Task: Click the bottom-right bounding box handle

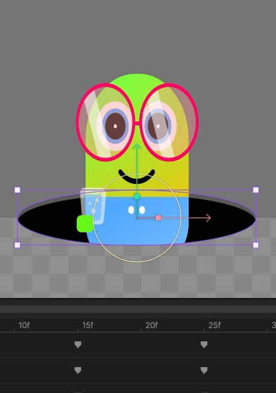Action: tap(256, 245)
